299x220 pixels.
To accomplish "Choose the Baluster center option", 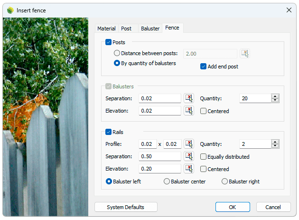I will [167, 182].
